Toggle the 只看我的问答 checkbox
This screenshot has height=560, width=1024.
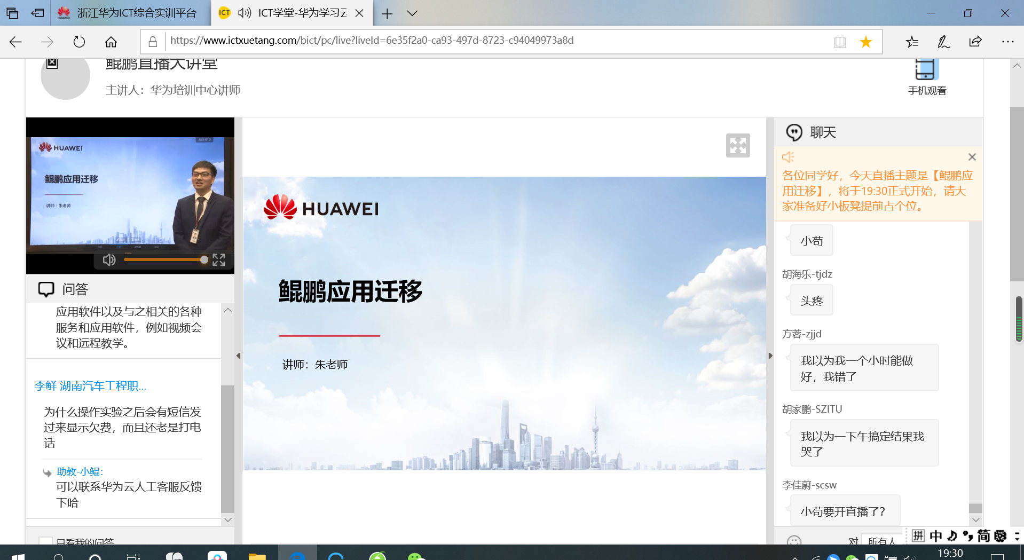tap(46, 541)
